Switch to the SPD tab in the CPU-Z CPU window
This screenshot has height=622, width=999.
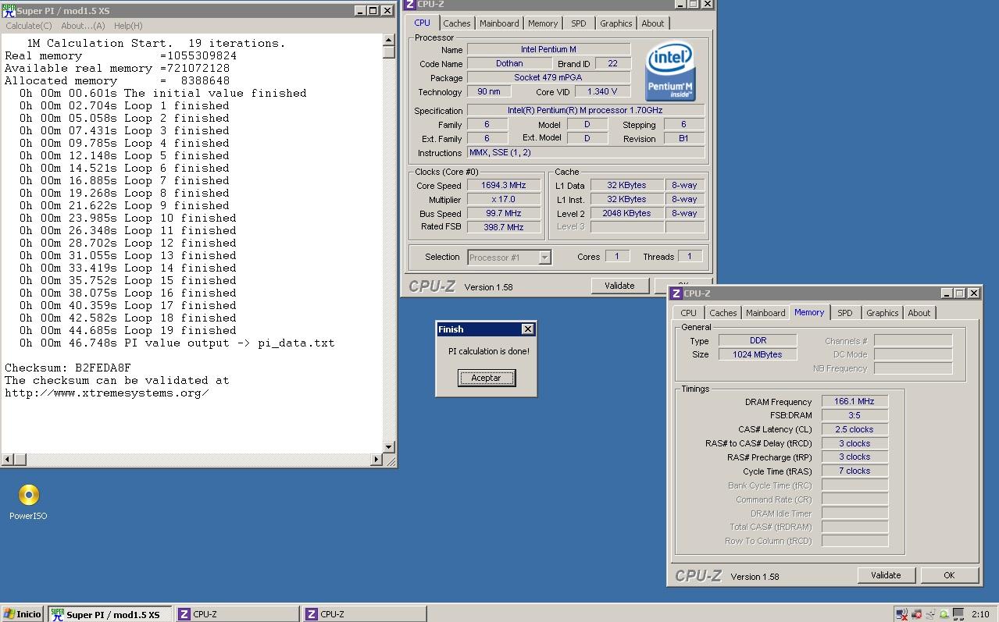(579, 23)
